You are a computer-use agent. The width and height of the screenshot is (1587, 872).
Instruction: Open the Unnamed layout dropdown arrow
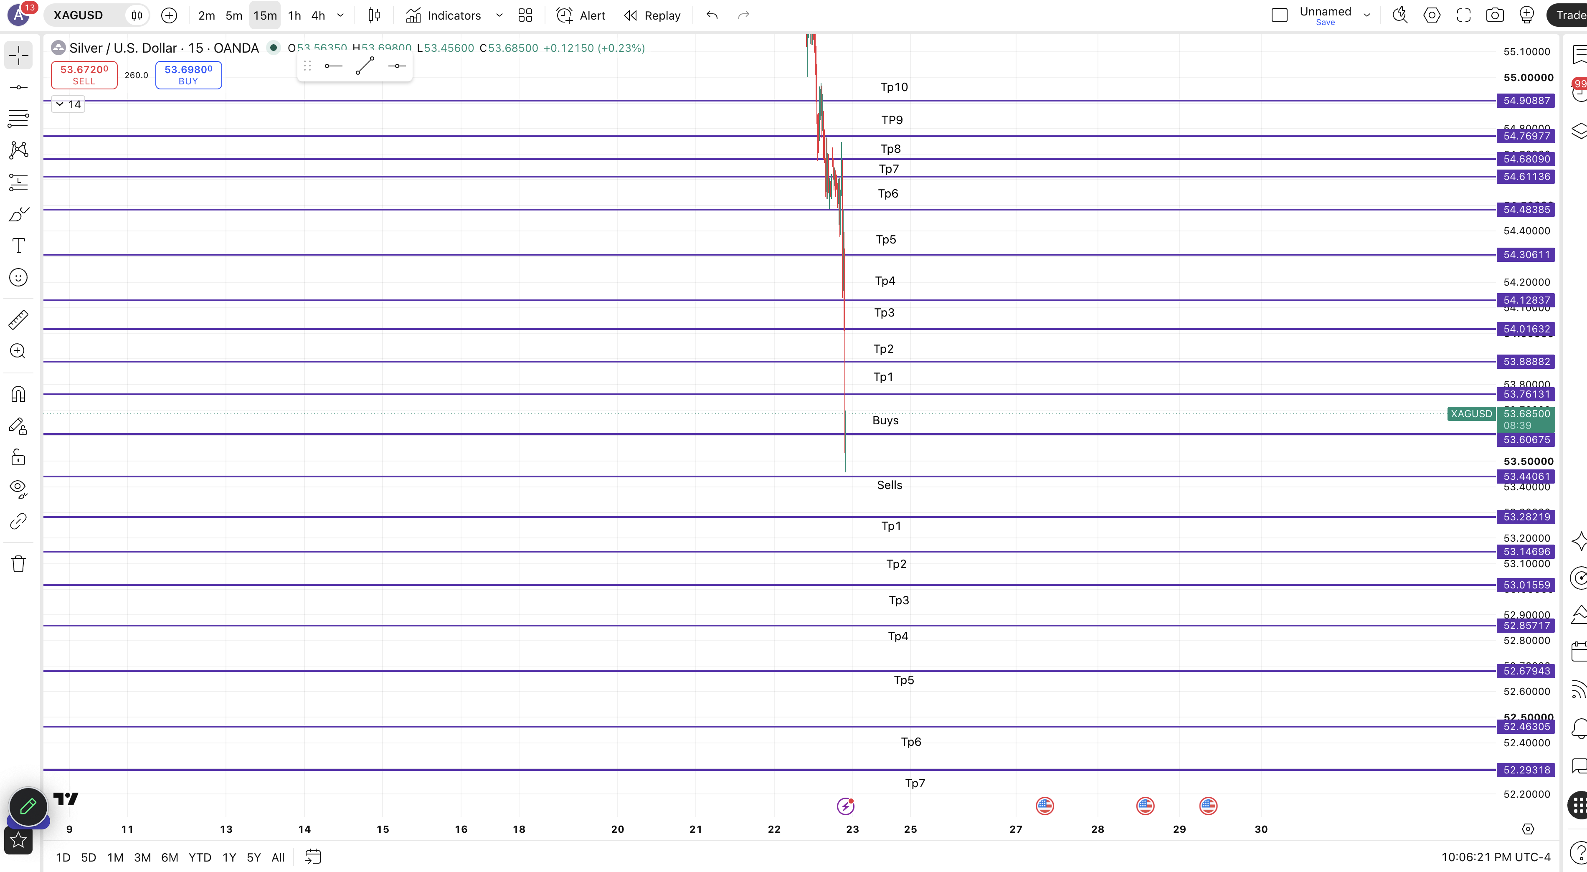[1367, 15]
